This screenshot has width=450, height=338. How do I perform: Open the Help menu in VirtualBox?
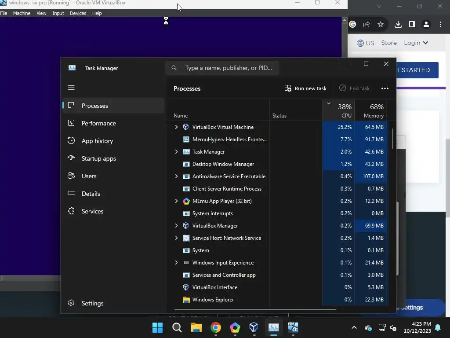point(97,13)
